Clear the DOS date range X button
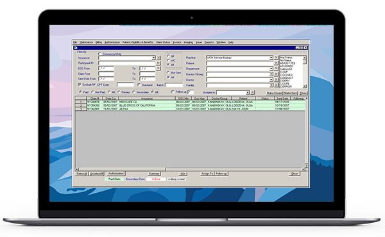This screenshot has height=237, width=385. (x=158, y=69)
